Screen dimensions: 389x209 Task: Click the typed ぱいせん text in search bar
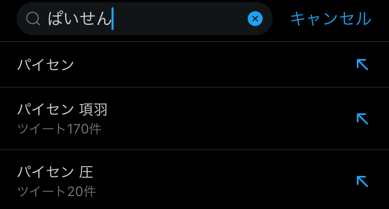pos(79,19)
